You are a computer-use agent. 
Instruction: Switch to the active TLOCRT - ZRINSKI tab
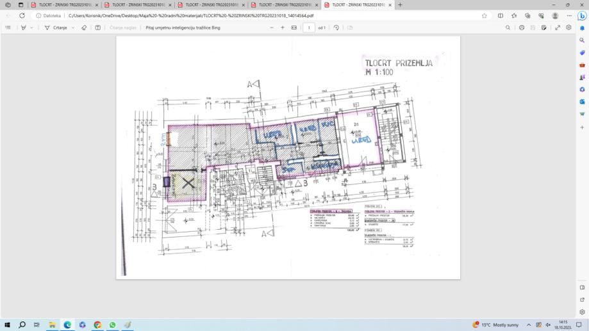(358, 5)
